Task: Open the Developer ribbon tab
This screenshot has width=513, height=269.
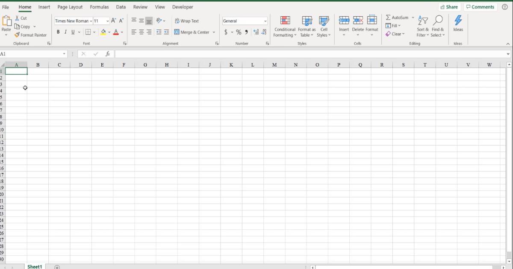Action: pyautogui.click(x=183, y=7)
